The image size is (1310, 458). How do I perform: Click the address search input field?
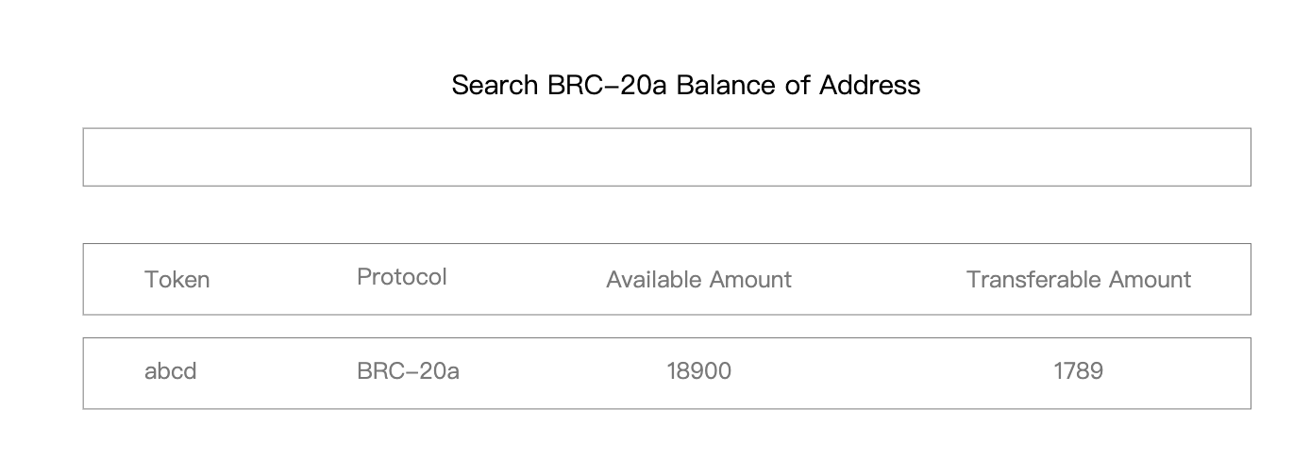(666, 157)
